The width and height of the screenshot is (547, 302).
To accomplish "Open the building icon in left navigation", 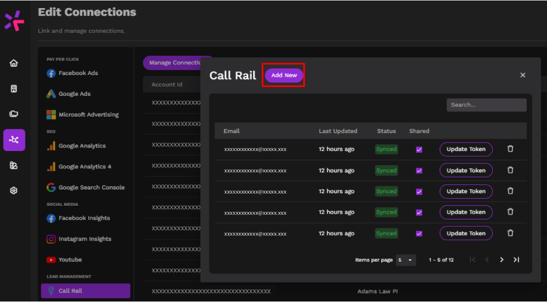I will tap(14, 89).
